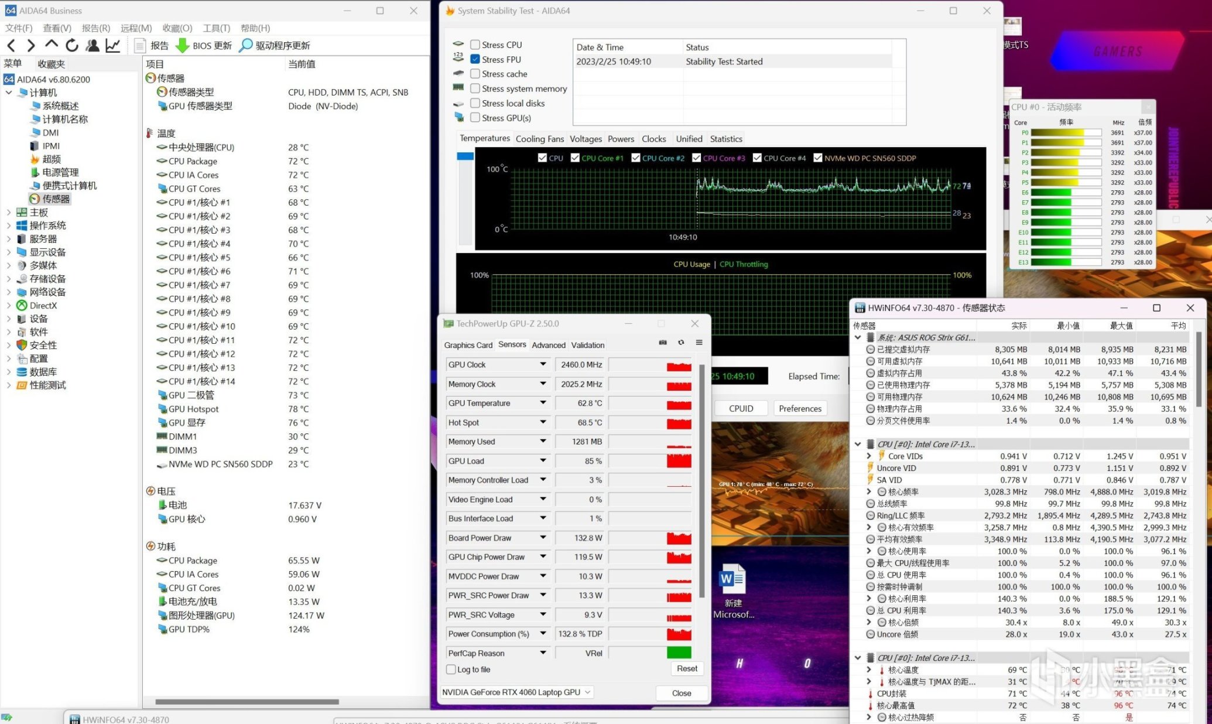This screenshot has height=724, width=1212.
Task: Enable the Stress CPU checkbox
Action: pyautogui.click(x=475, y=45)
